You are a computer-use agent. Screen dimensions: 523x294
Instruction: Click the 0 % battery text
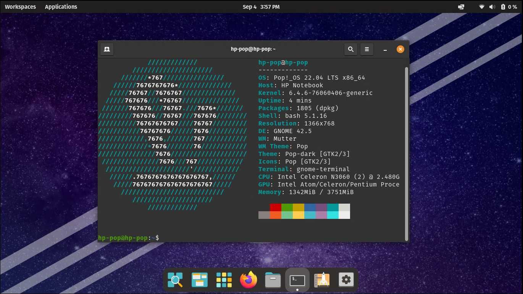[x=513, y=7]
